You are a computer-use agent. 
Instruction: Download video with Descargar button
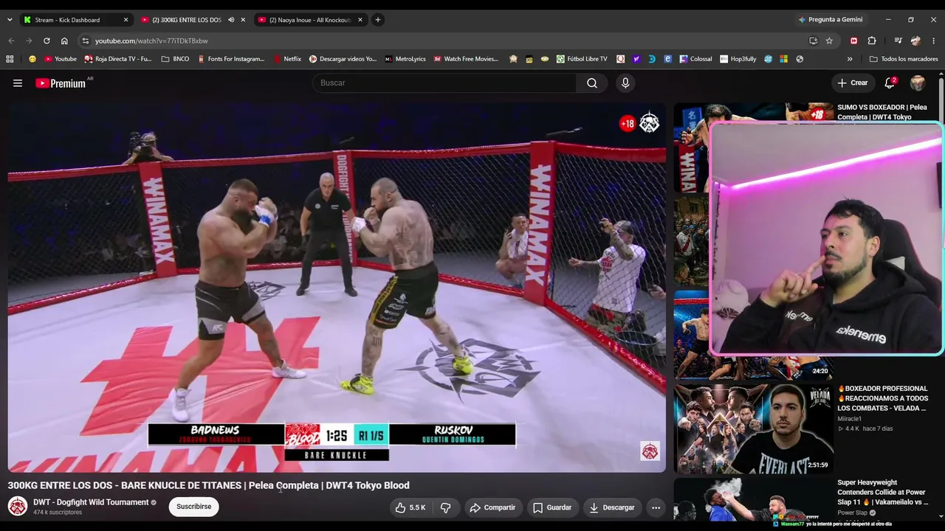[x=612, y=507]
